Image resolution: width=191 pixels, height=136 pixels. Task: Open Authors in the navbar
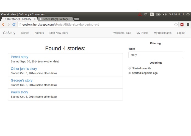[39, 33]
